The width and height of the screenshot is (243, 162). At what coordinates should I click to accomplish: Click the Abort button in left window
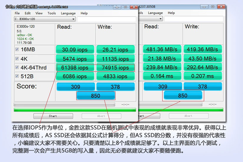[101, 116]
